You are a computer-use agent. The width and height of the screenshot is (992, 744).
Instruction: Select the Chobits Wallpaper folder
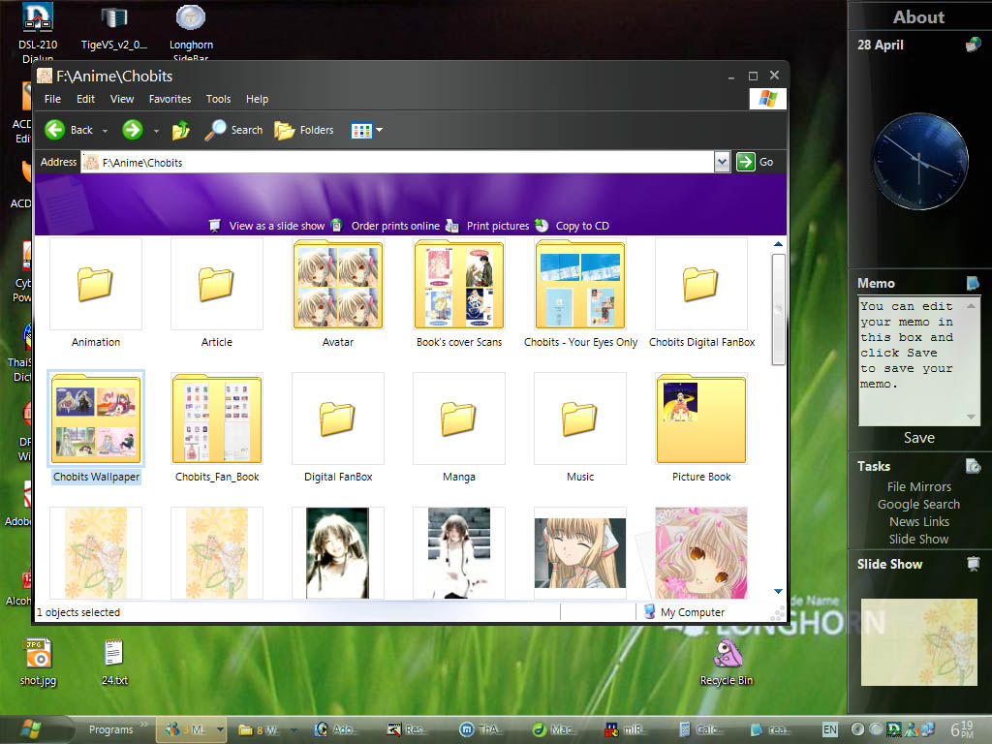click(96, 421)
